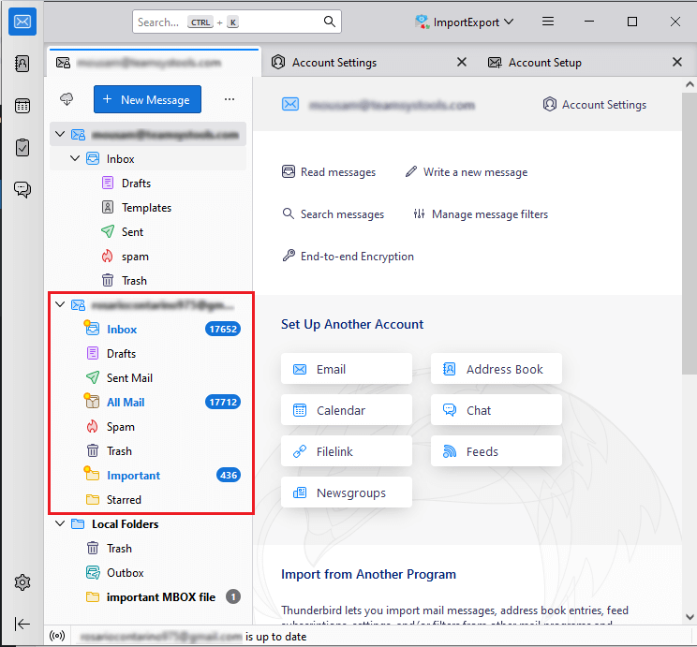Click the ImportExport add-on icon

[x=422, y=22]
